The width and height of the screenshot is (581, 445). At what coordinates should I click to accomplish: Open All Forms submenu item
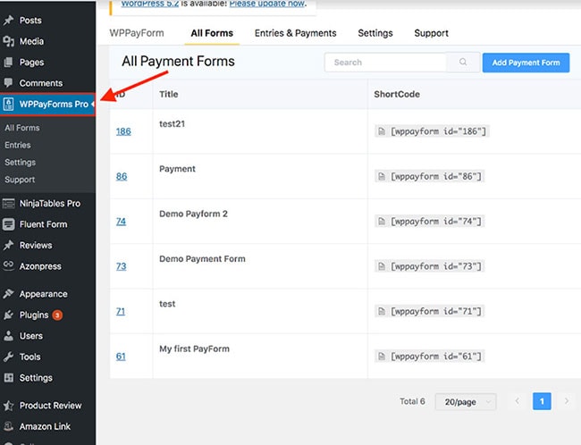[x=22, y=128]
